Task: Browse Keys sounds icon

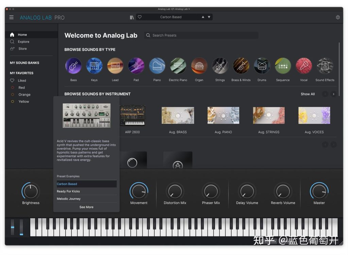Action: pyautogui.click(x=94, y=66)
